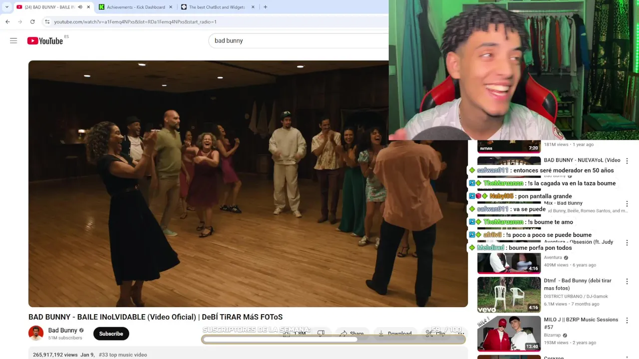Click the YouTube search box with bad bunny
639x359 pixels.
tap(299, 40)
